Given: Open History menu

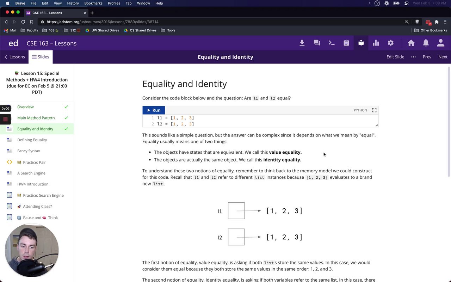Looking at the screenshot, I should pyautogui.click(x=73, y=3).
